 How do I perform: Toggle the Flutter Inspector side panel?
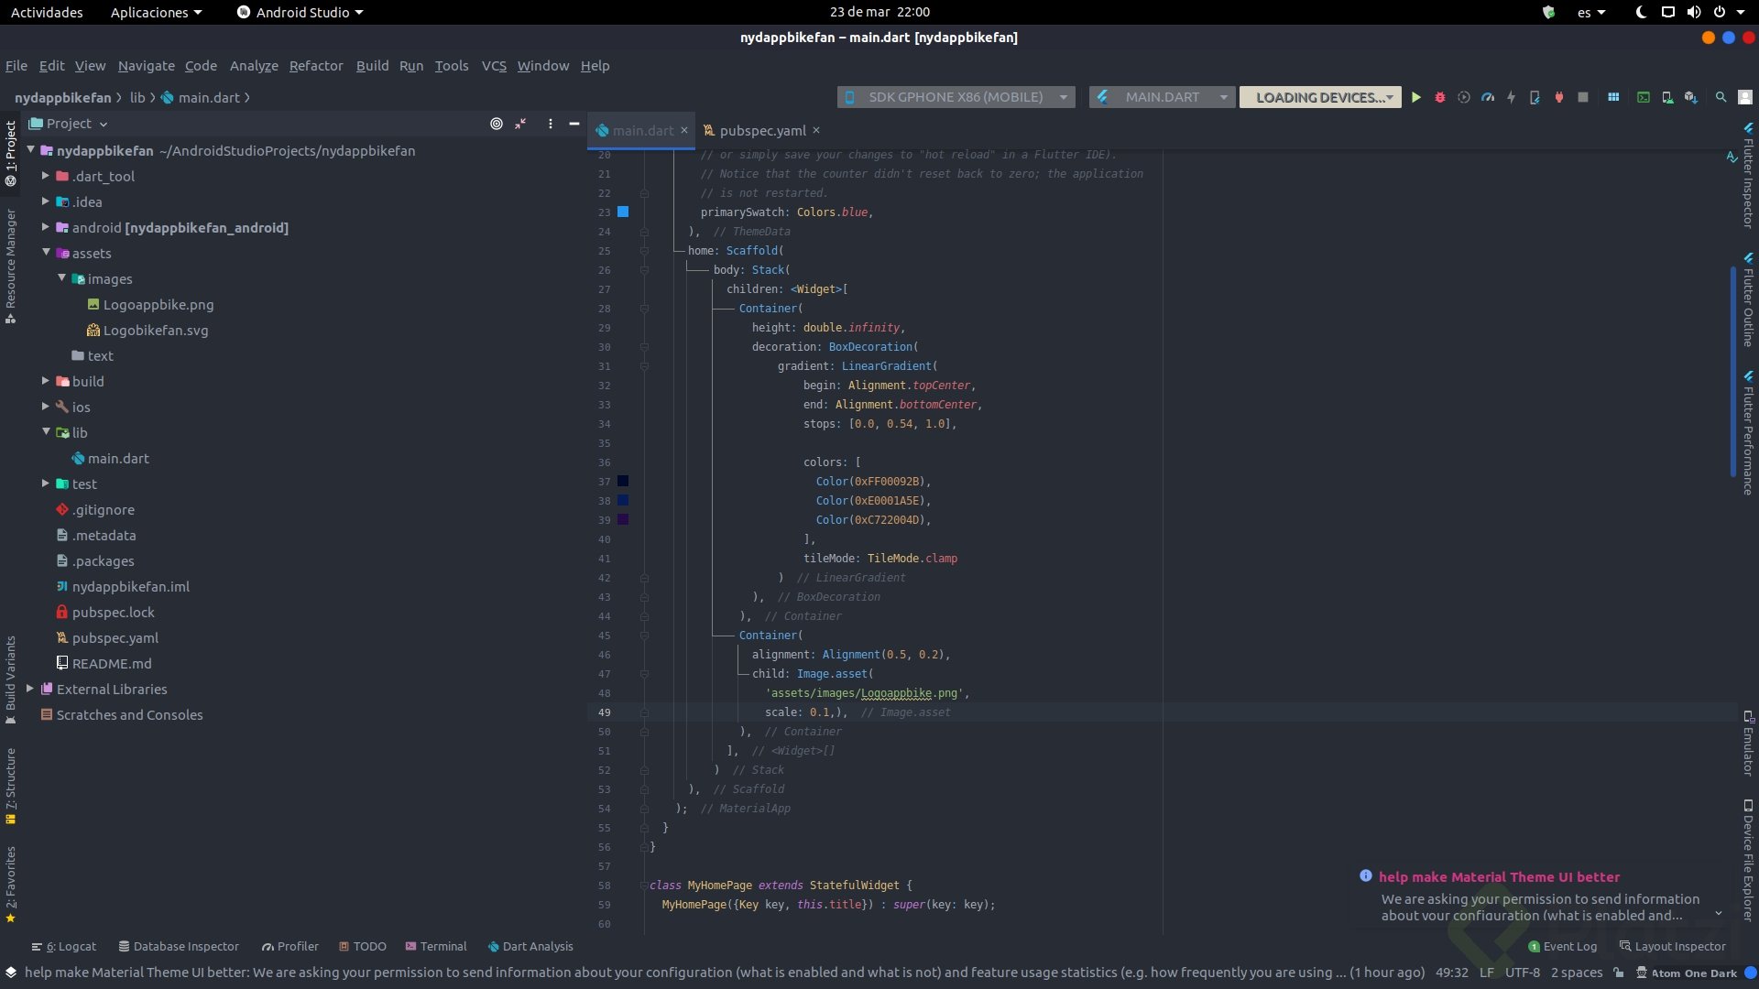coord(1748,177)
